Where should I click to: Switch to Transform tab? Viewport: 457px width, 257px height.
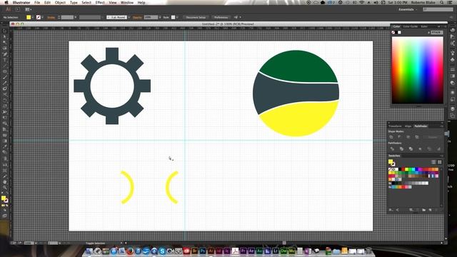pos(395,126)
